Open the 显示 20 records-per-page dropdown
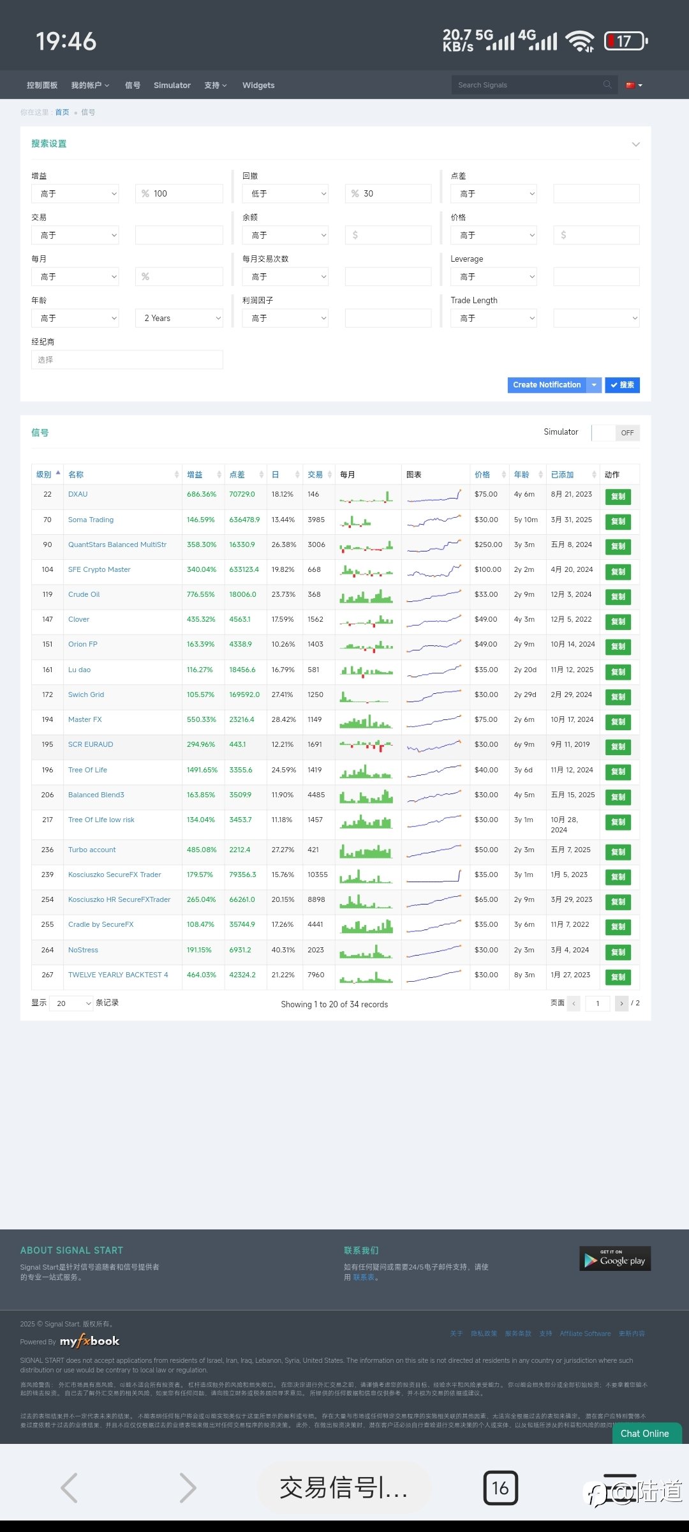The image size is (689, 1532). (x=71, y=1003)
